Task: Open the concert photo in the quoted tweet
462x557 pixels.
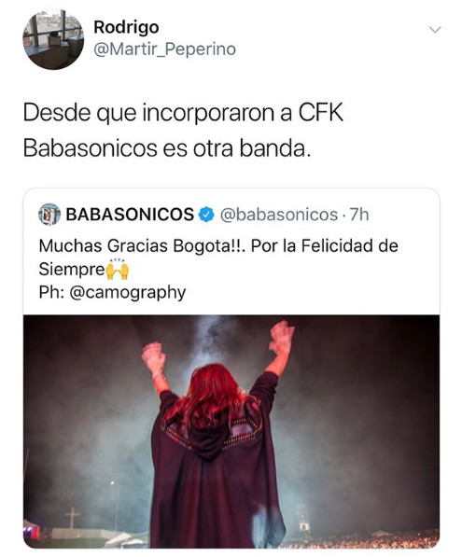Action: pos(231,432)
